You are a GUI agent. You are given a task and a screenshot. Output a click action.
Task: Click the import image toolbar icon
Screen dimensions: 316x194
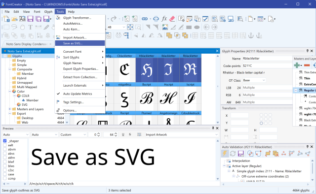click(x=165, y=27)
